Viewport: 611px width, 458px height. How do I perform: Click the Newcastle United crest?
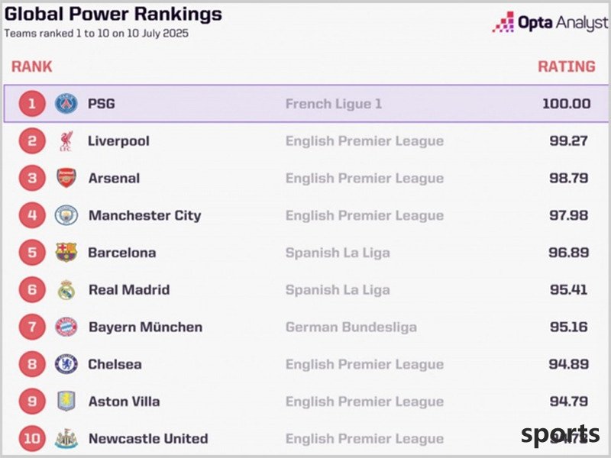click(66, 438)
